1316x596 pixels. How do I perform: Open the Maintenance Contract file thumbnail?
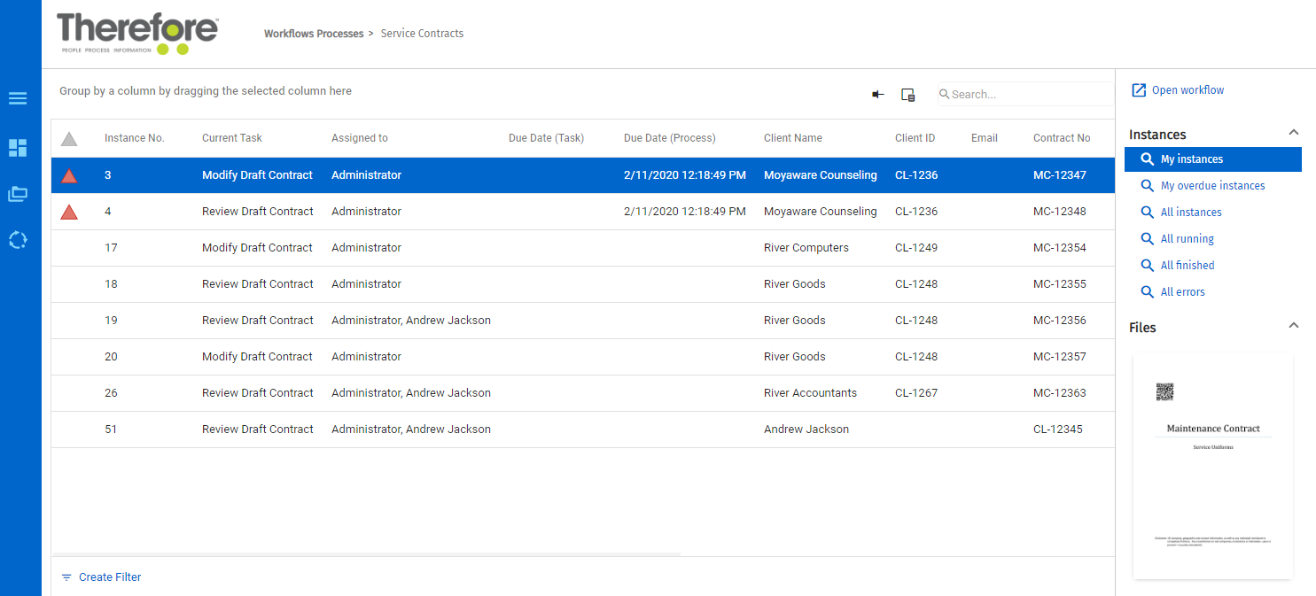point(1213,466)
